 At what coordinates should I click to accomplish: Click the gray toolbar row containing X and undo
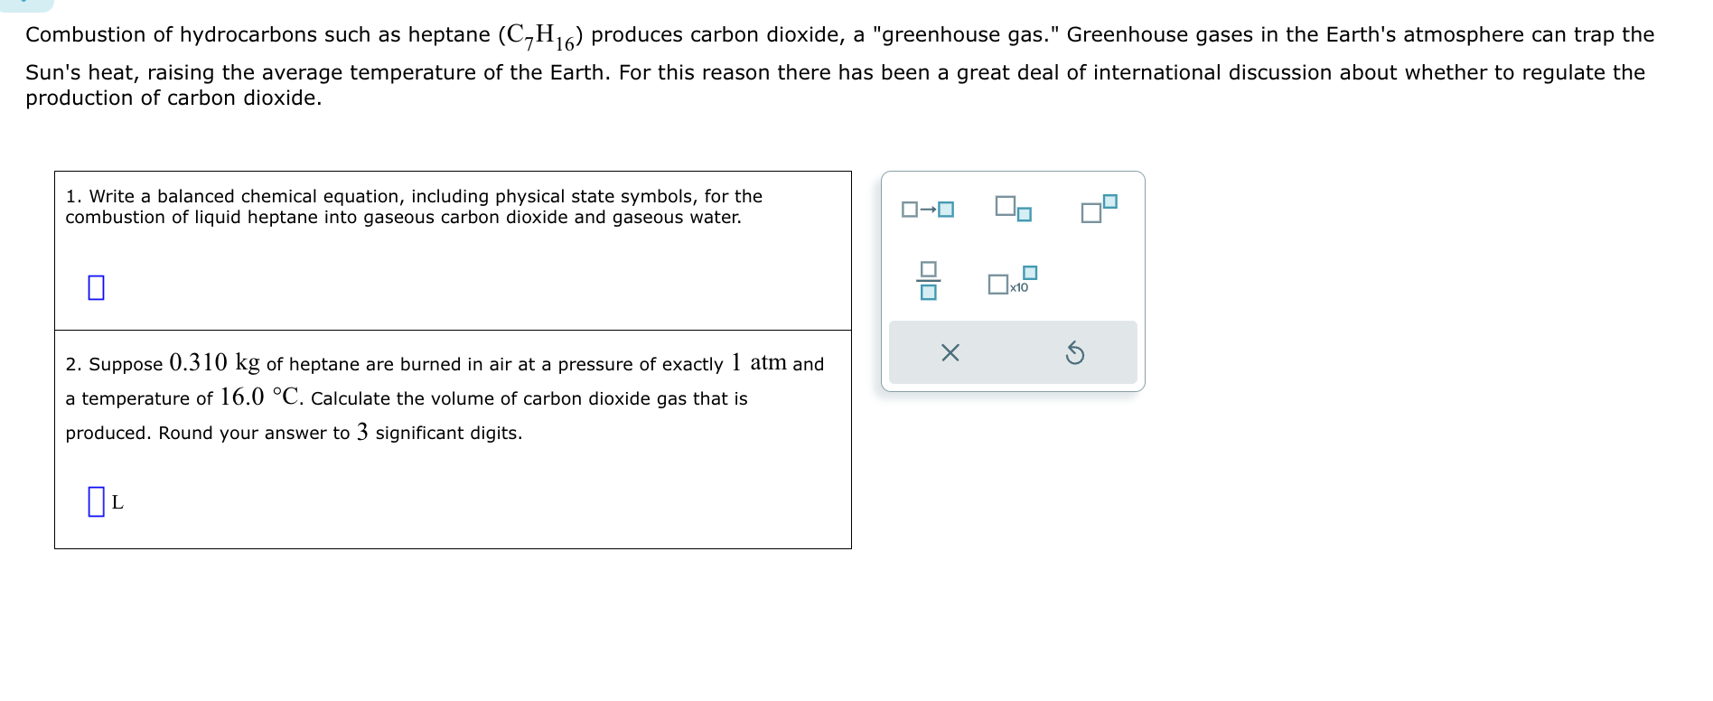click(x=1012, y=353)
